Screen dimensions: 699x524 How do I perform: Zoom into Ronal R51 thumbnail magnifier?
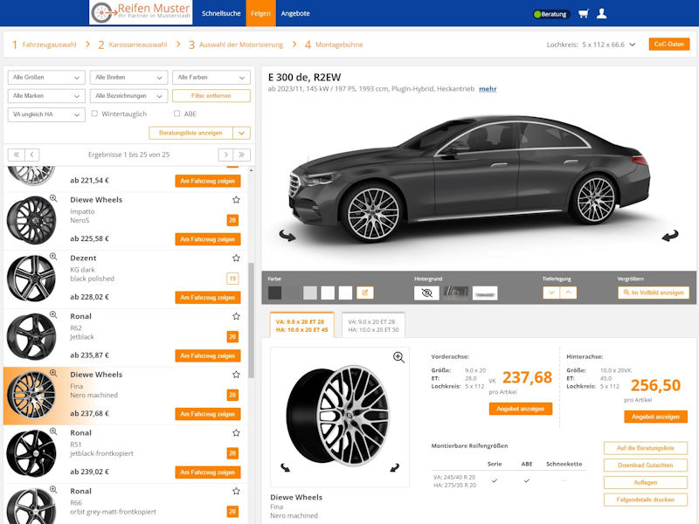click(53, 431)
